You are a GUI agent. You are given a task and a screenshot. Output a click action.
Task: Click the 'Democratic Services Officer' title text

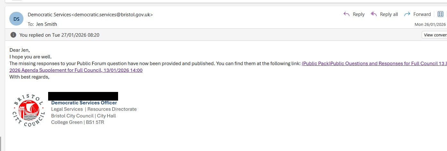[x=84, y=103]
